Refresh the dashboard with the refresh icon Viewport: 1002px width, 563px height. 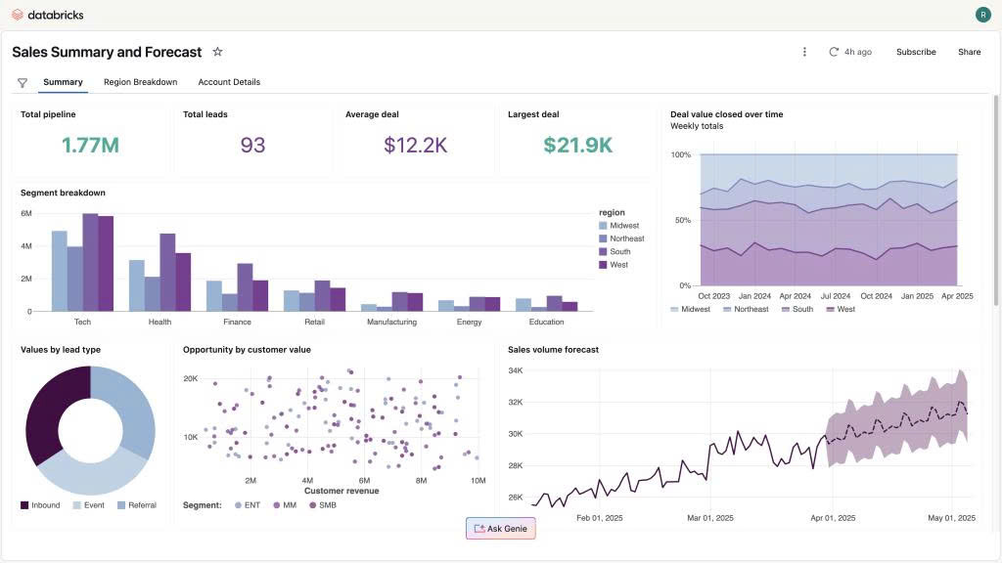click(x=832, y=51)
